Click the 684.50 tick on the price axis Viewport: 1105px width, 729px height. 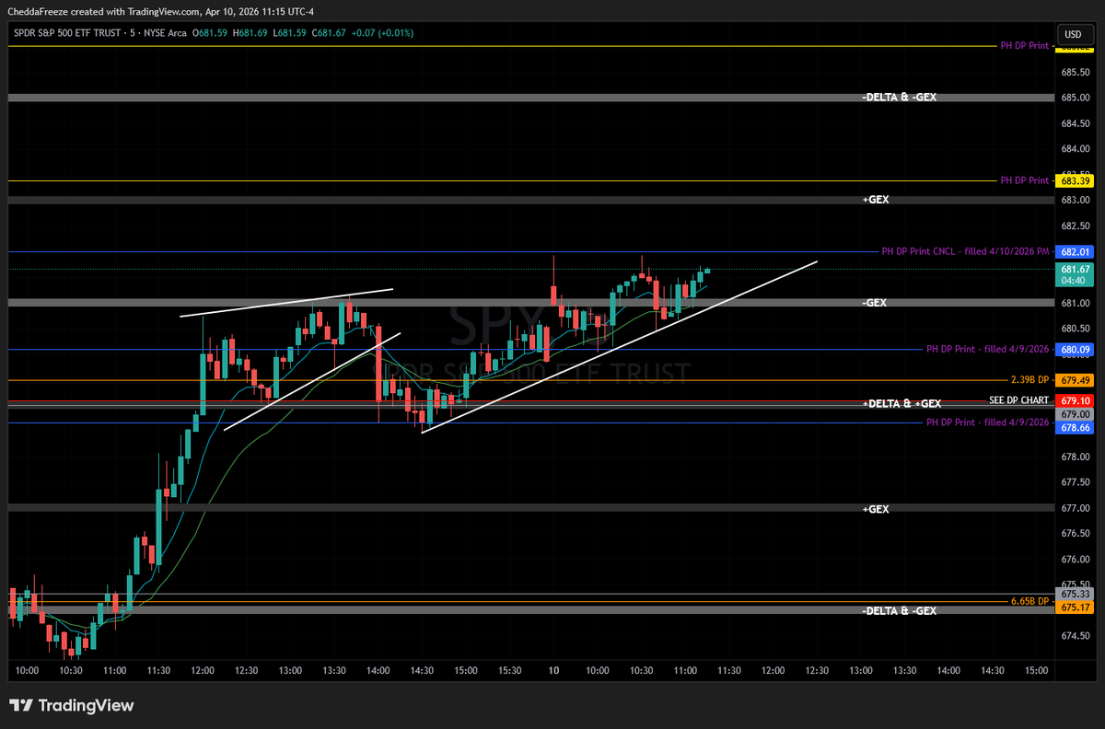(1076, 123)
